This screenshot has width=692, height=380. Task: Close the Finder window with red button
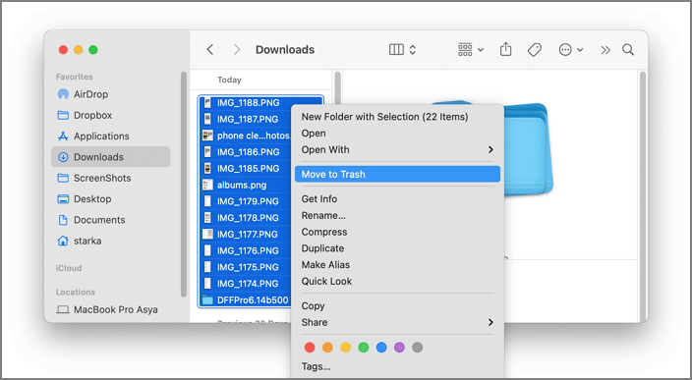pos(63,50)
